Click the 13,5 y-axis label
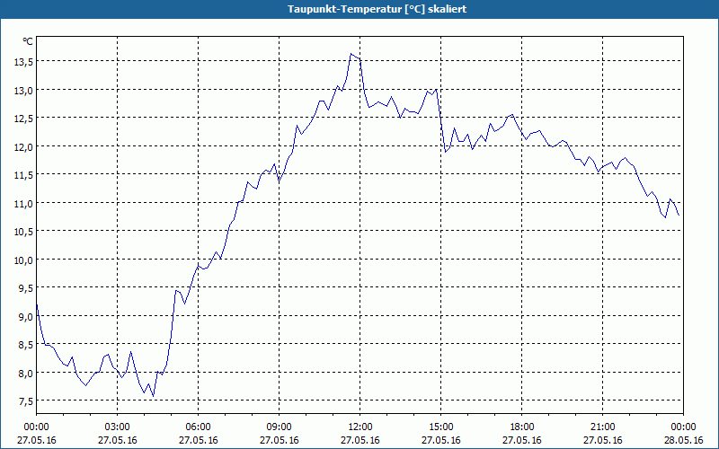This screenshot has width=719, height=449. coord(23,62)
